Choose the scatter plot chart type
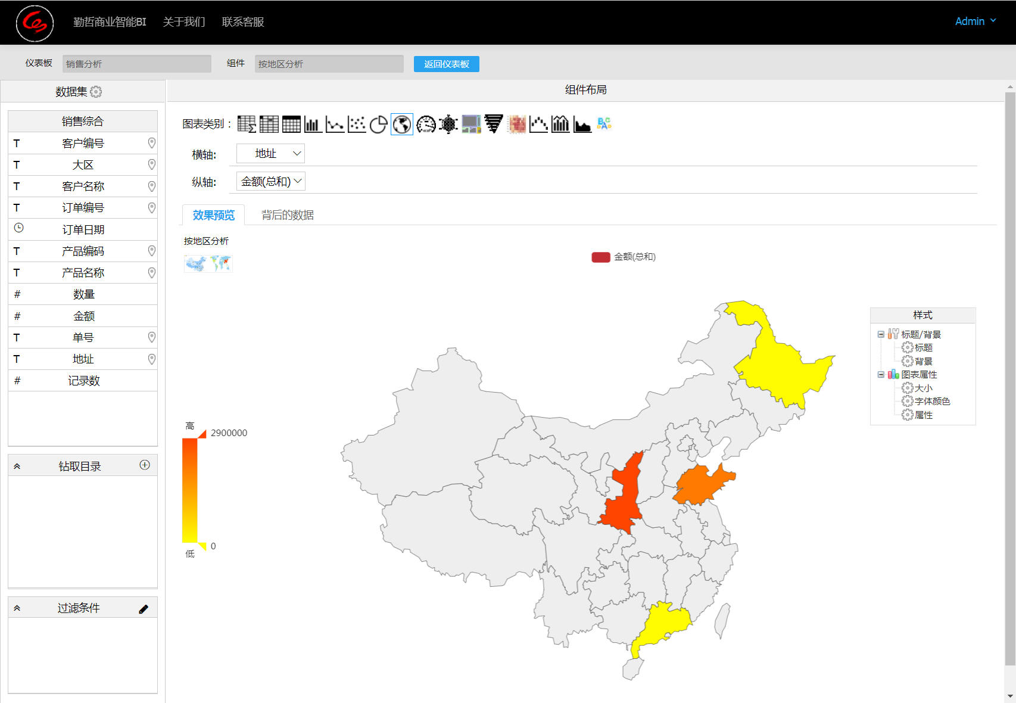Image resolution: width=1016 pixels, height=703 pixels. tap(357, 125)
